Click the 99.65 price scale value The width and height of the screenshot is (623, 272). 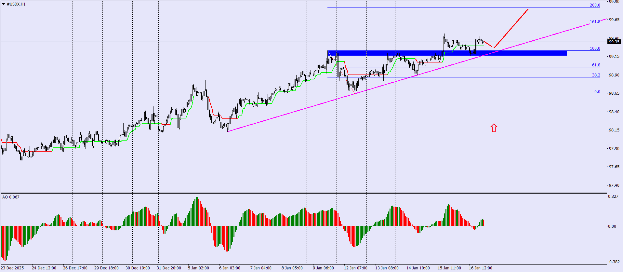[614, 20]
